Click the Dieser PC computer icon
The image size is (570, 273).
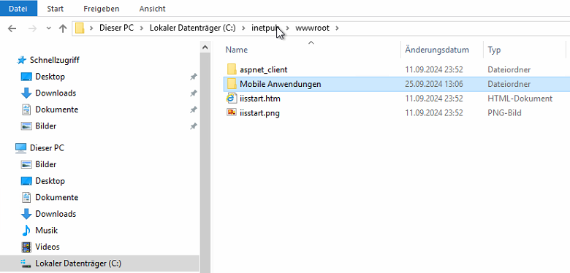pos(20,147)
